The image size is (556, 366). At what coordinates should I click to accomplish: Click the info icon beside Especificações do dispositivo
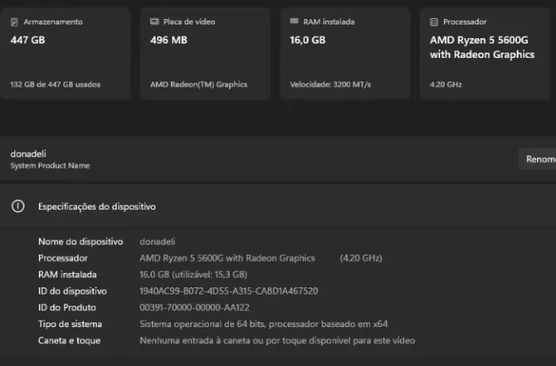coord(17,206)
